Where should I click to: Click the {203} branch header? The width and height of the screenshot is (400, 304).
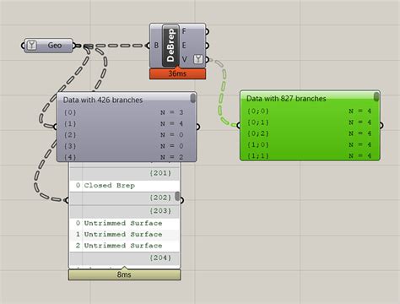coord(124,211)
